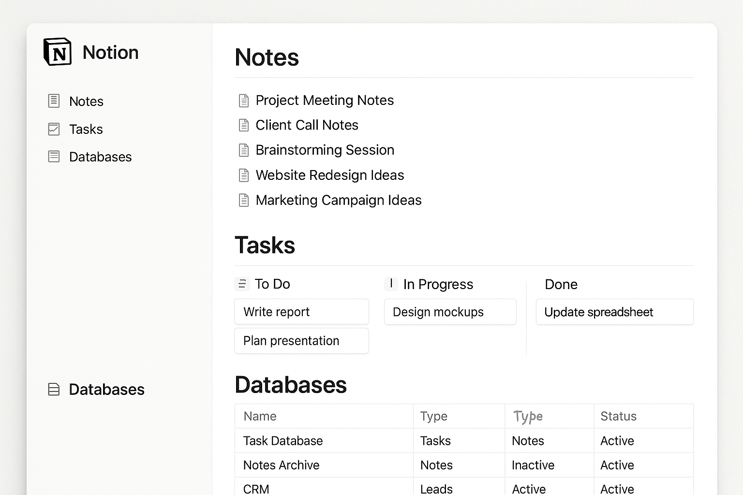Screen dimensions: 743x495
Task: Click the Notes page icon in sidebar
Action: click(x=54, y=101)
